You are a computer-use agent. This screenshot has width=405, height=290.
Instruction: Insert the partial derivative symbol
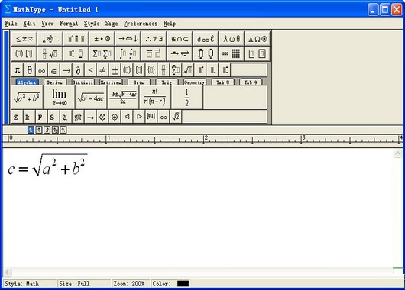pos(78,70)
